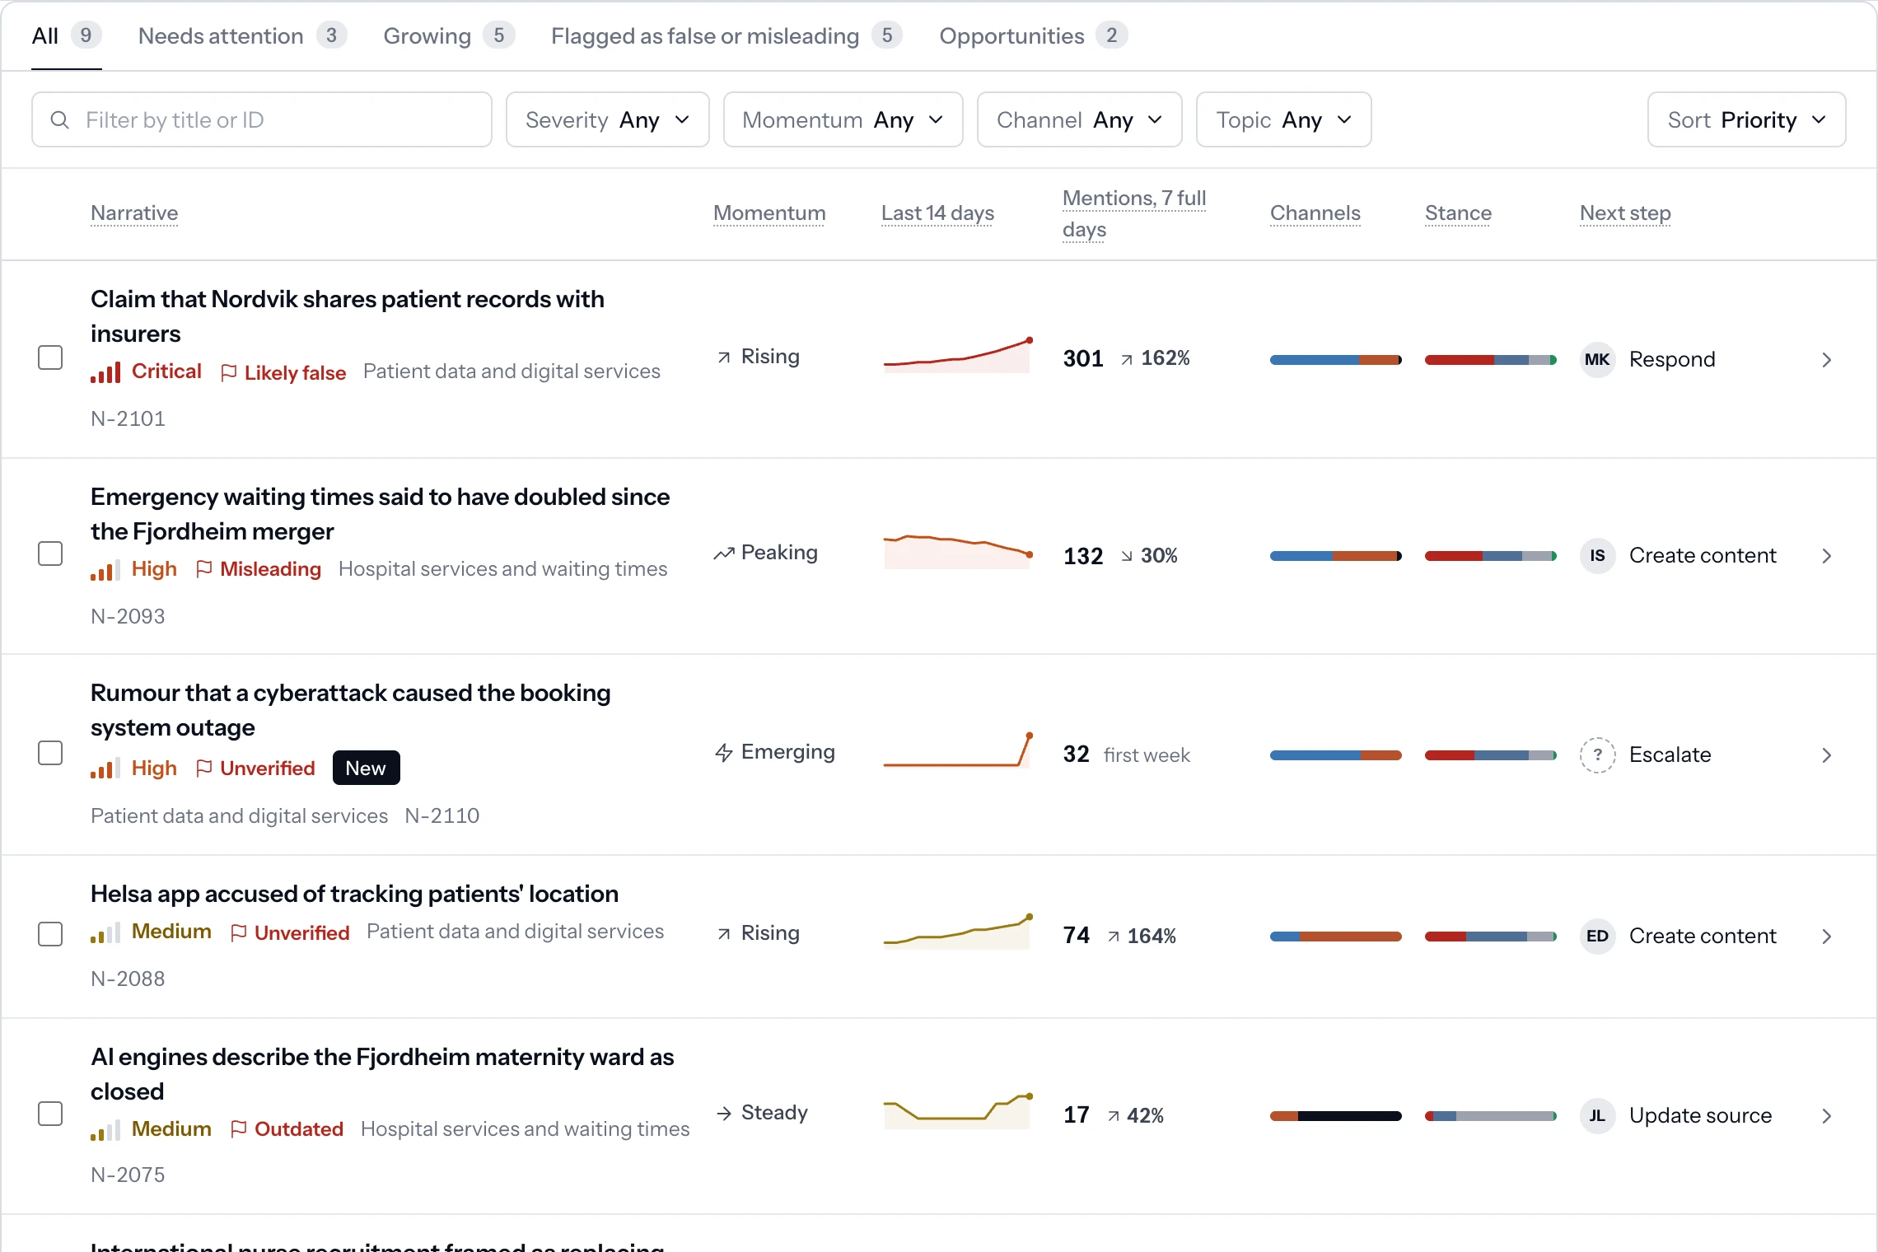Click the Steady right-arrow momentum icon

coord(723,1114)
